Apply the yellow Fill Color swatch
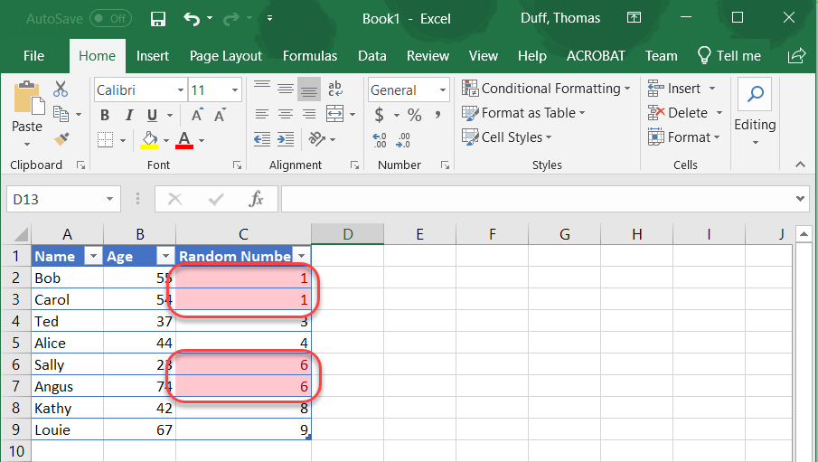818x462 pixels. tap(150, 139)
